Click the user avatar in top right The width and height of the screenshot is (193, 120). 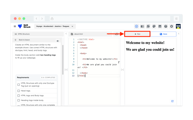tap(178, 26)
